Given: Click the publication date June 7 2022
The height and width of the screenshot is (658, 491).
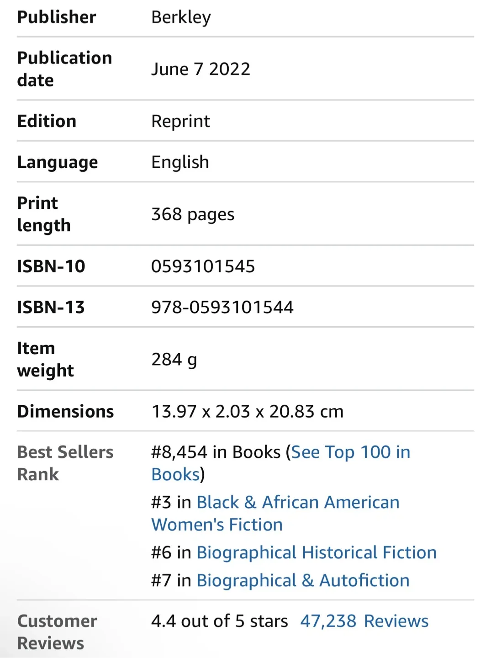Looking at the screenshot, I should pyautogui.click(x=201, y=69).
